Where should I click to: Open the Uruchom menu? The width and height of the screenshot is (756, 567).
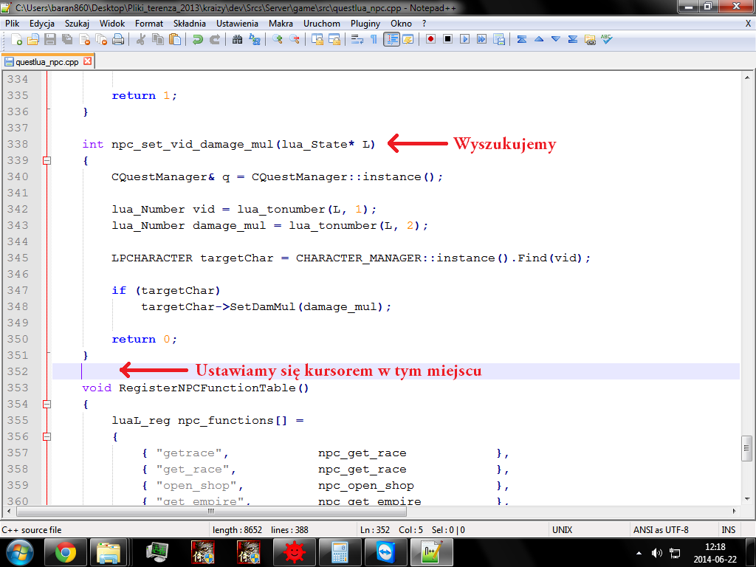point(322,24)
